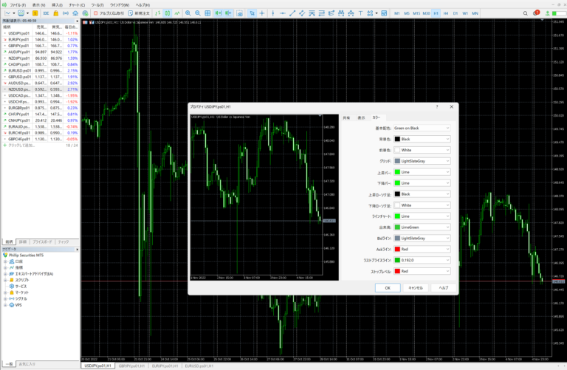This screenshot has height=370, width=567.
Task: Click the zoom out magnifier icon in toolbar
Action: (198, 13)
